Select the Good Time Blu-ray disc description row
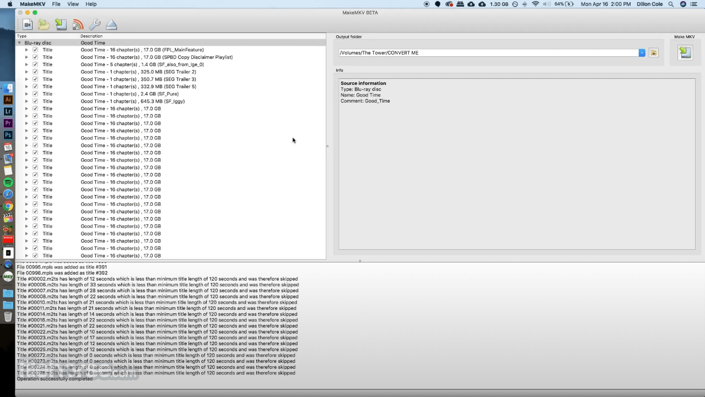The height and width of the screenshot is (397, 705). click(x=171, y=42)
